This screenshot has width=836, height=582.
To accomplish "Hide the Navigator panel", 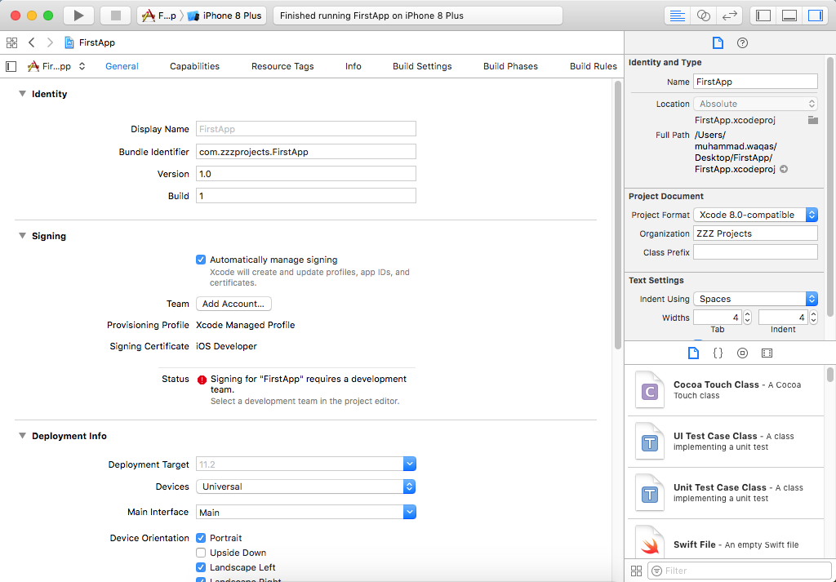I will (x=763, y=16).
